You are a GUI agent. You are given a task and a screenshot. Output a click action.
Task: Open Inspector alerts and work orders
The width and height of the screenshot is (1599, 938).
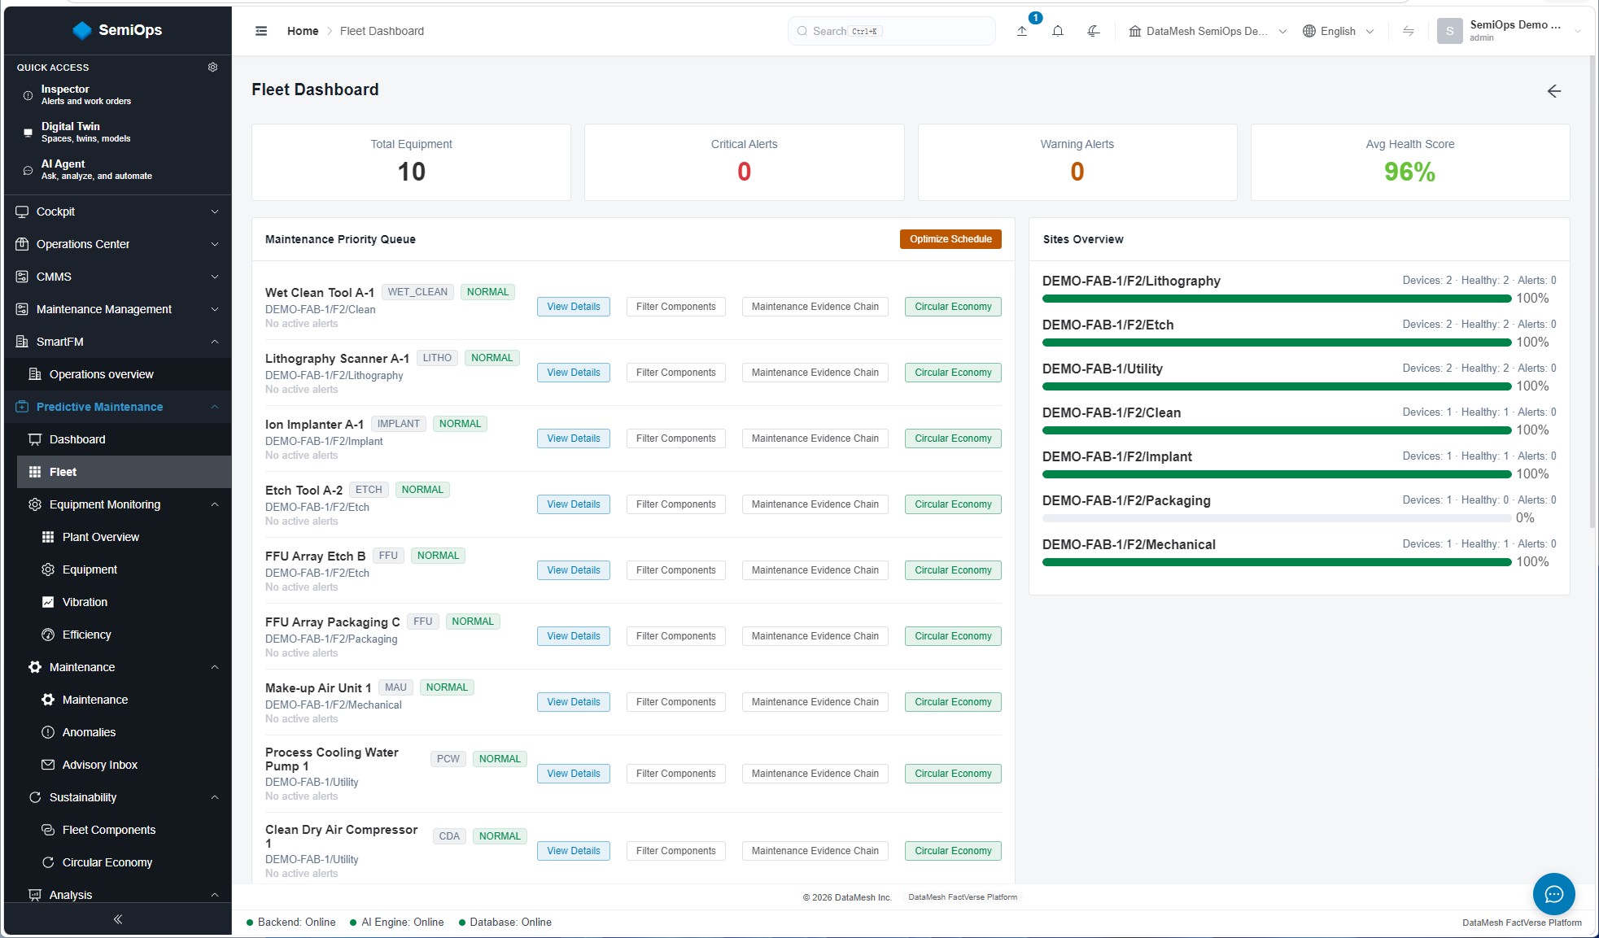(x=118, y=95)
